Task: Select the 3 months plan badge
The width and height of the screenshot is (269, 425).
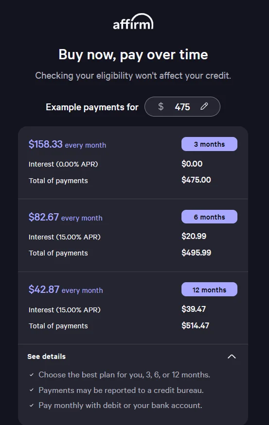Action: pos(209,144)
